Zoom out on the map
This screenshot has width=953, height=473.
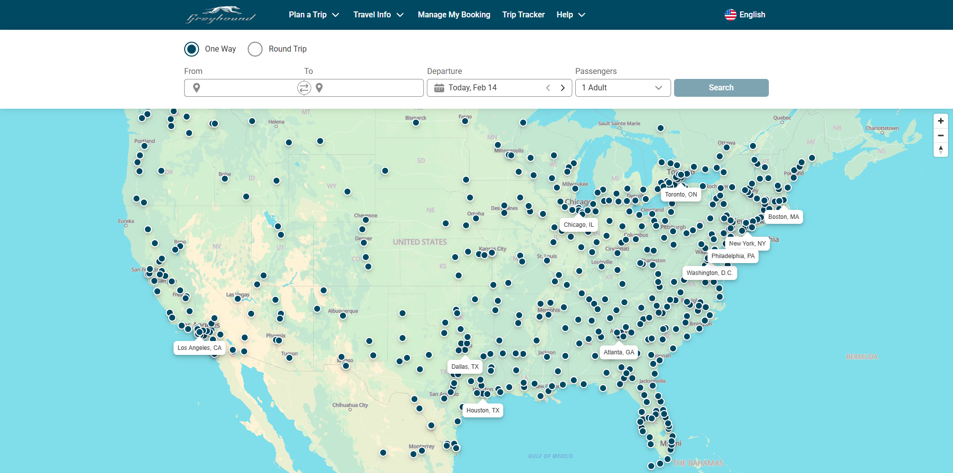coord(941,135)
